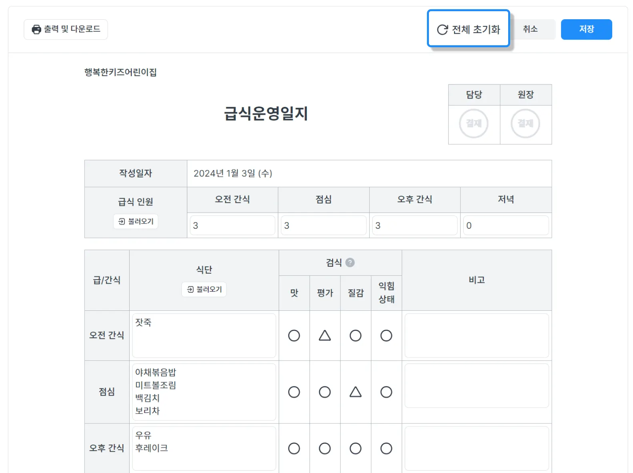The height and width of the screenshot is (473, 633).
Task: Click the 점심 menu text area
Action: tap(204, 392)
